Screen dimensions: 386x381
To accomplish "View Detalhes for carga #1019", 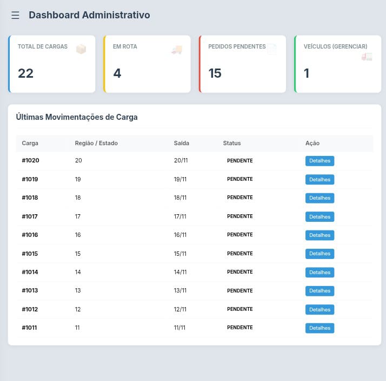I will click(x=320, y=179).
